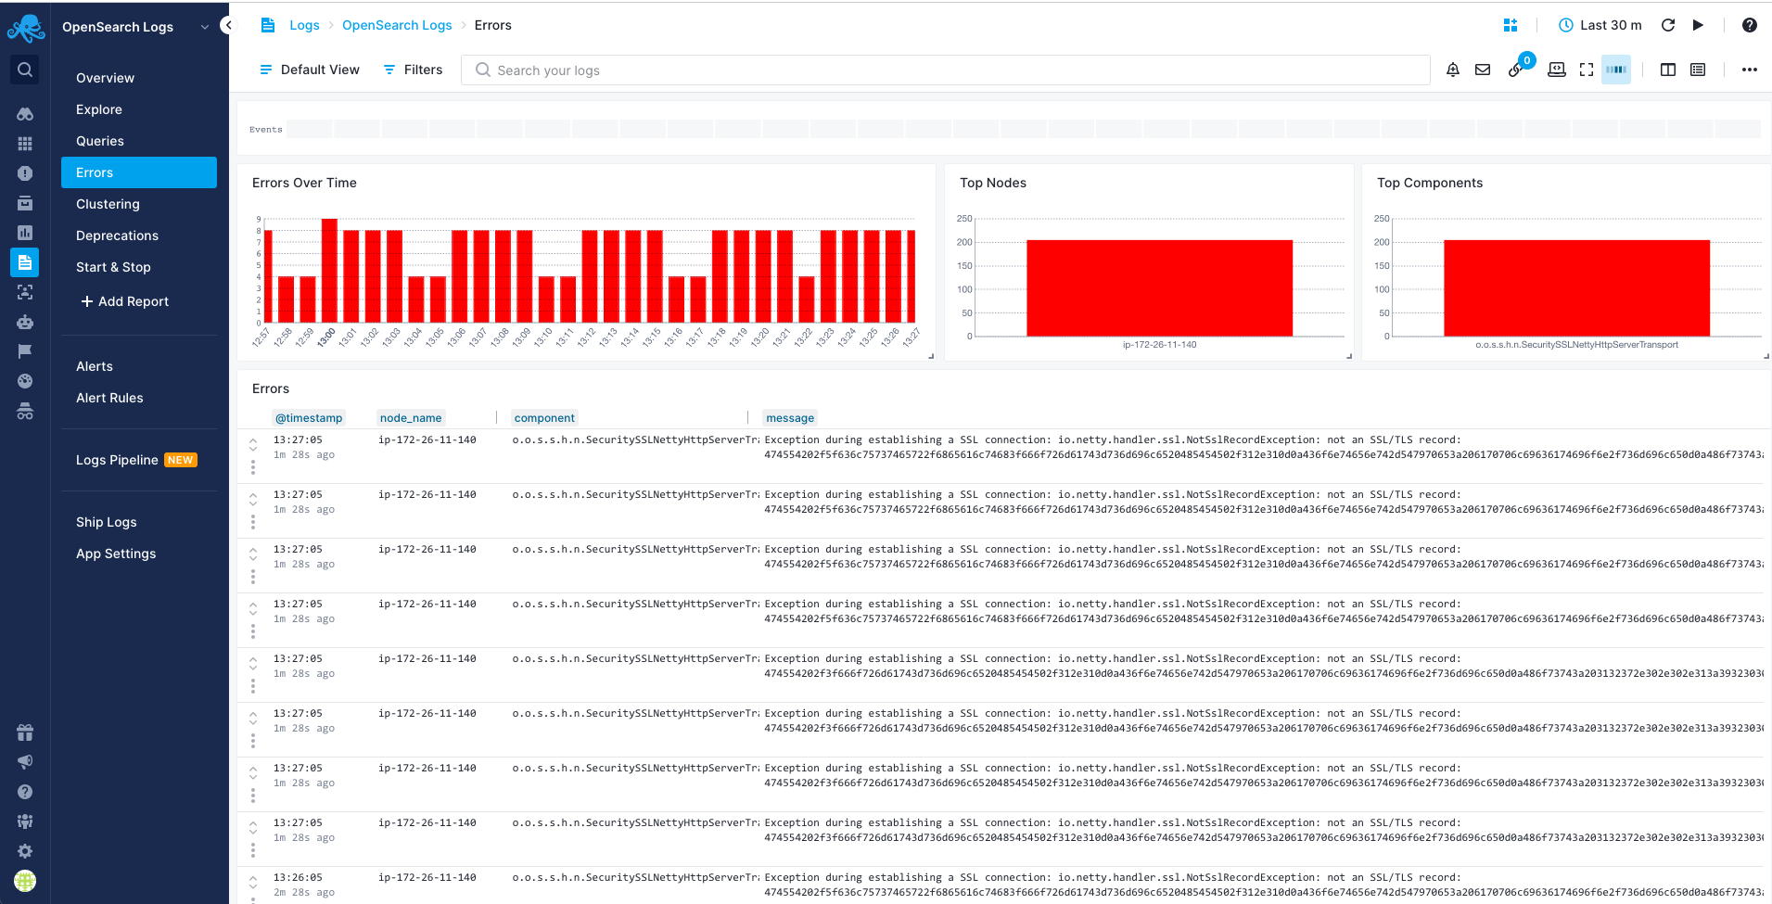Open the megaphone announcements icon
The height and width of the screenshot is (904, 1772).
[x=25, y=762]
